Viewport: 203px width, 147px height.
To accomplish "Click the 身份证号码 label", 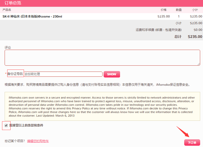I will point(15,74).
